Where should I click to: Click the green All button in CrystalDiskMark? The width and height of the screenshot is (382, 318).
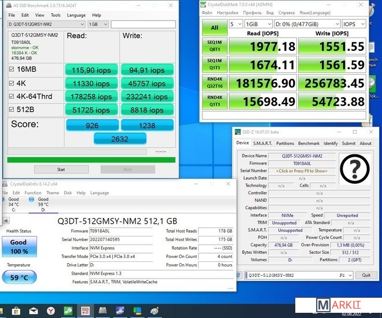[214, 27]
